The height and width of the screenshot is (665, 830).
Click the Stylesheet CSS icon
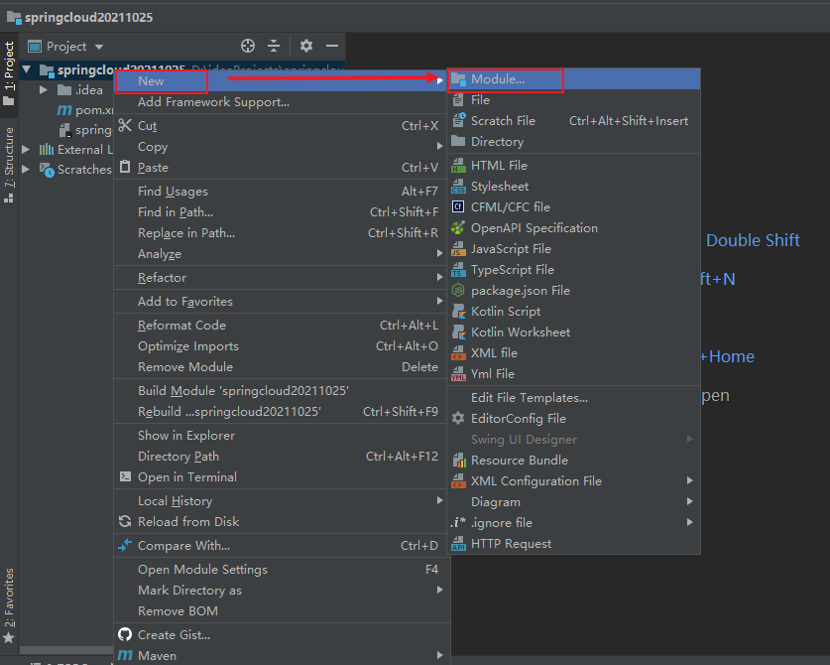(x=458, y=187)
